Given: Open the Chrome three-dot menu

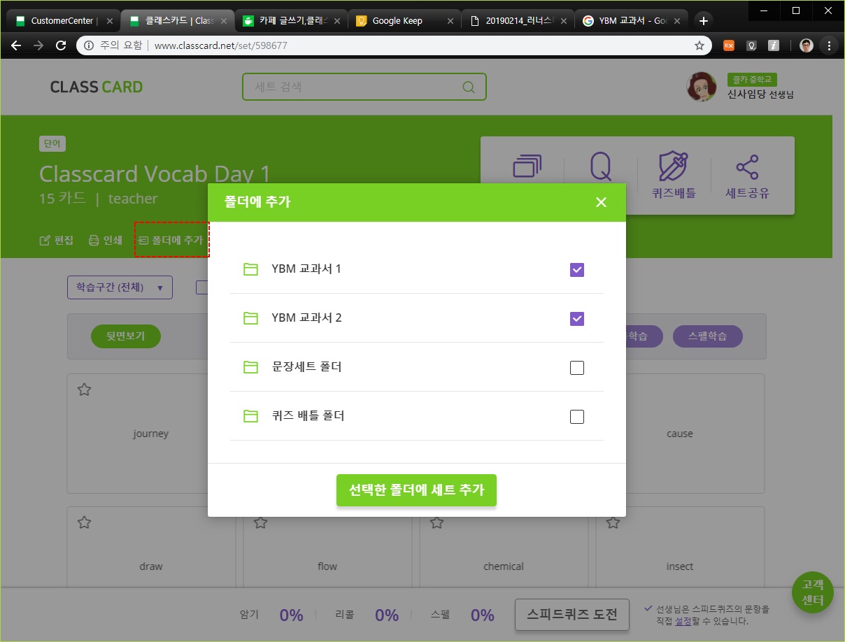Looking at the screenshot, I should click(x=830, y=45).
